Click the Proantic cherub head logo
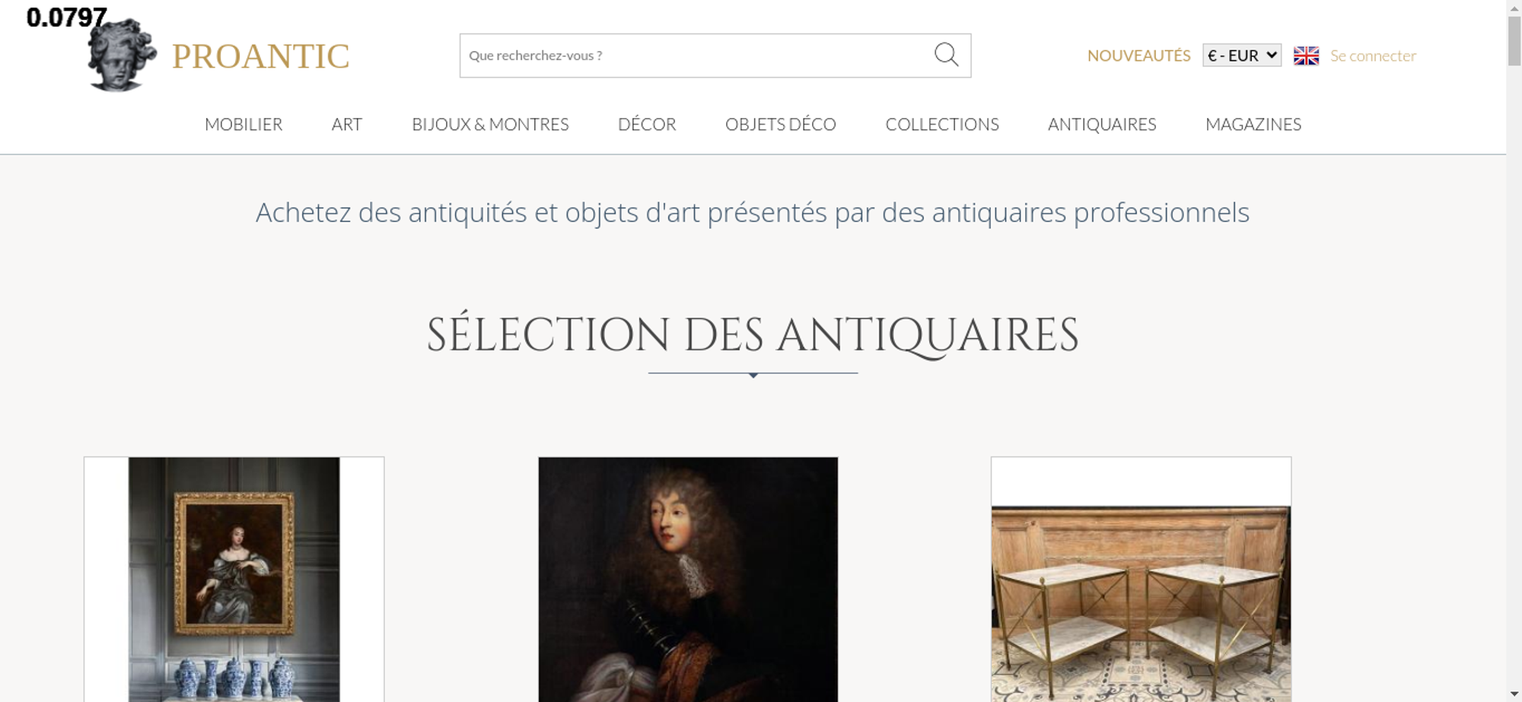 click(122, 56)
